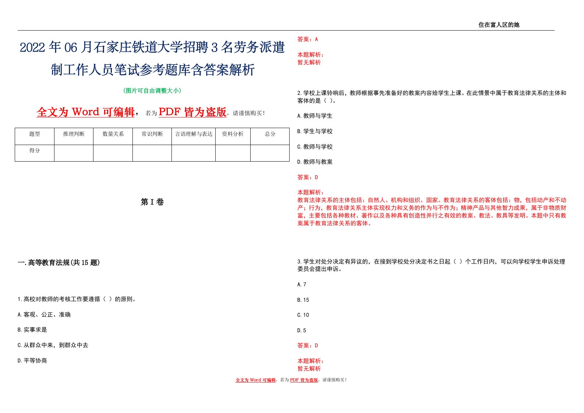Select option A.7

(x=302, y=285)
